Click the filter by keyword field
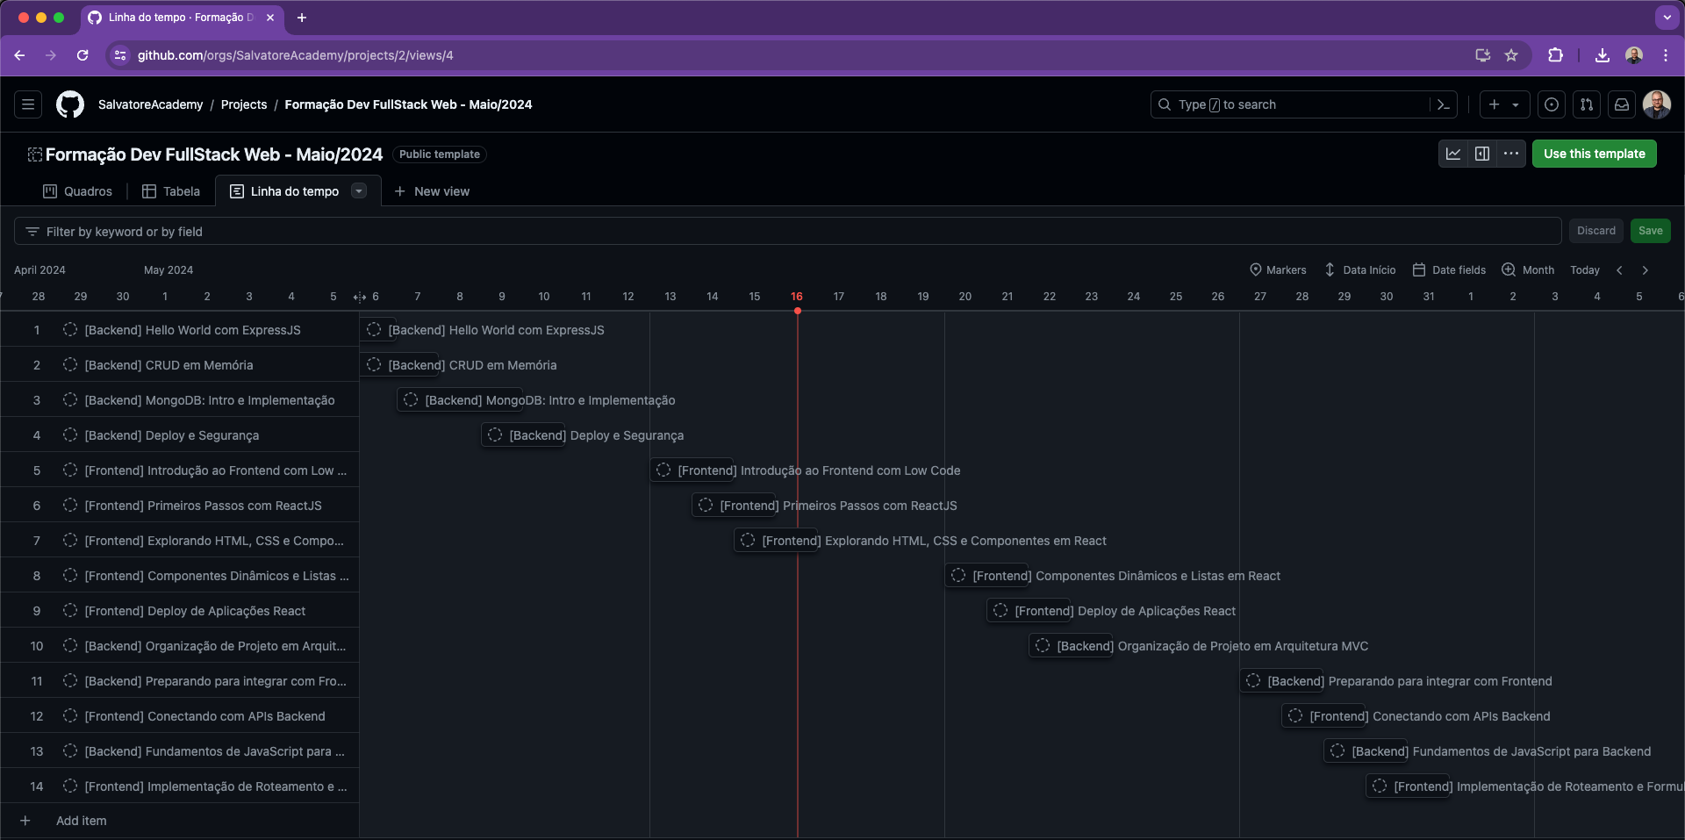1685x840 pixels. tap(790, 232)
